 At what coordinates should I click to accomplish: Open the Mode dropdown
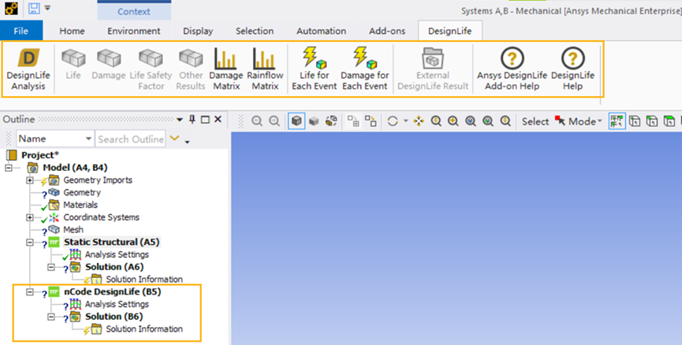[x=585, y=121]
